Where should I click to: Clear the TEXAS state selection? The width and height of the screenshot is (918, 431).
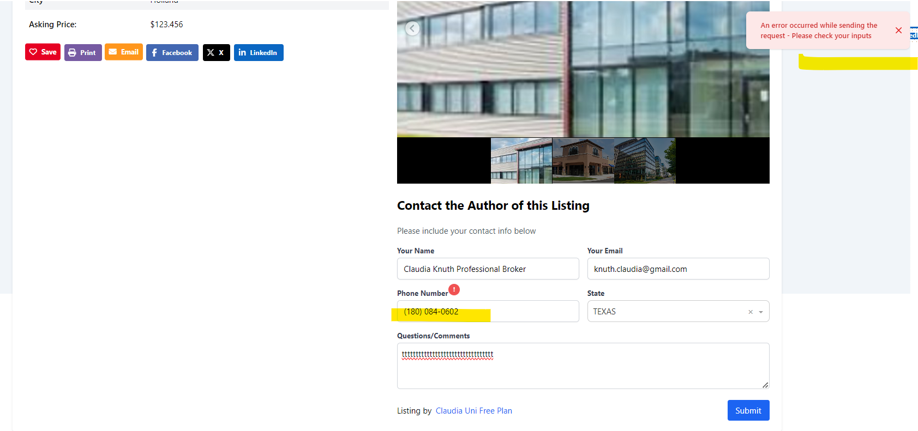(751, 312)
